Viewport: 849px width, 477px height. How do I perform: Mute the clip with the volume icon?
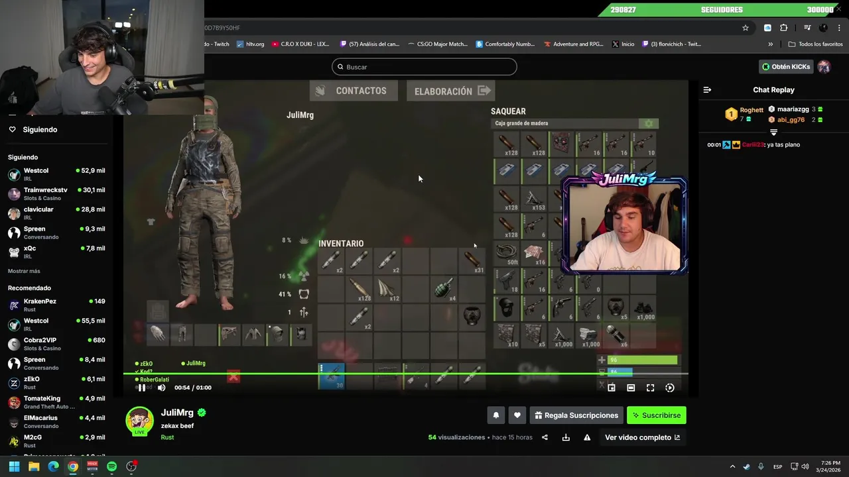pyautogui.click(x=161, y=388)
